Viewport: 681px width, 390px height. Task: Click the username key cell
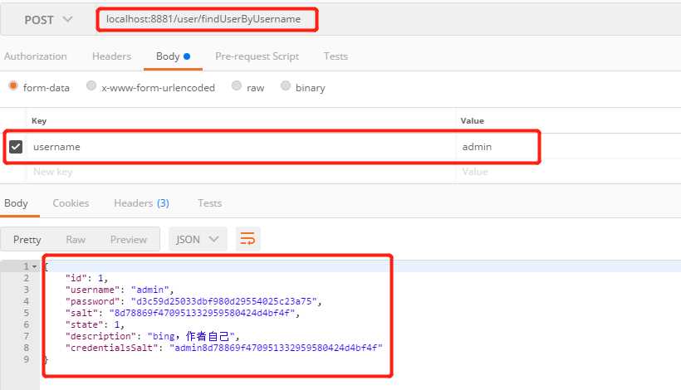tap(241, 147)
